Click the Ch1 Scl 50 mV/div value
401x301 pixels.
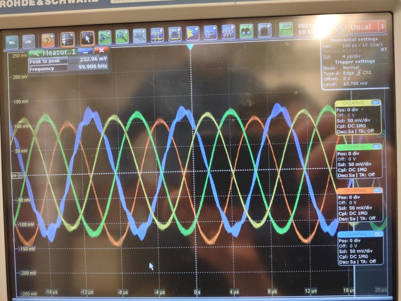click(x=359, y=120)
